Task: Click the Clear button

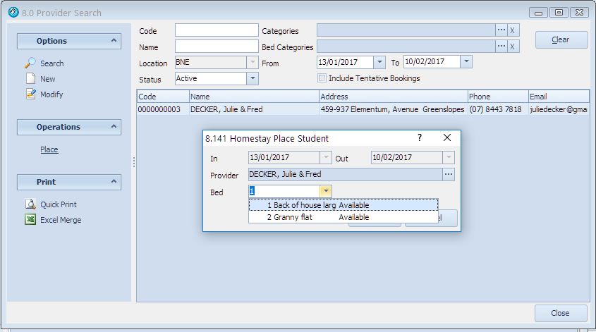Action: click(561, 39)
